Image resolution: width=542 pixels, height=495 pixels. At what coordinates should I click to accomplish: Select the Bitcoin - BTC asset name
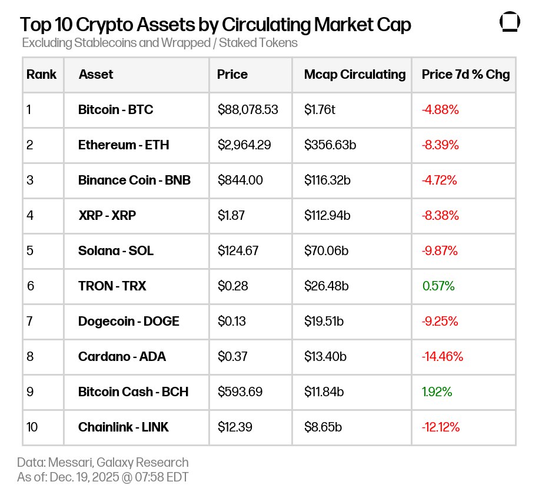pyautogui.click(x=116, y=109)
